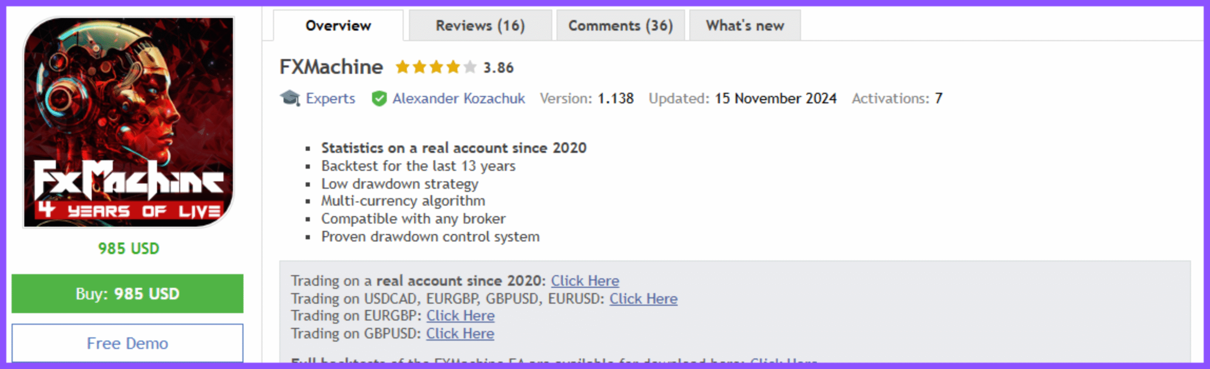Click the Trading on GBPUSD link
The height and width of the screenshot is (369, 1210).
(460, 334)
